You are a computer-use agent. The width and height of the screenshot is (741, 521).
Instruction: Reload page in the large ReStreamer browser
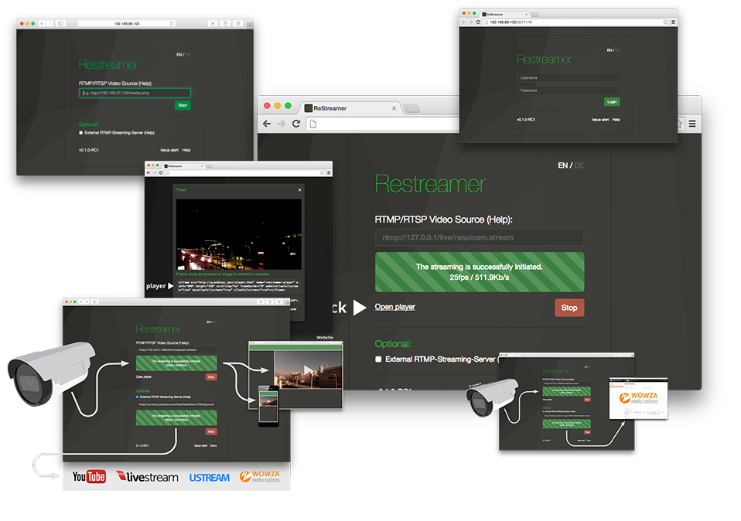pos(296,124)
